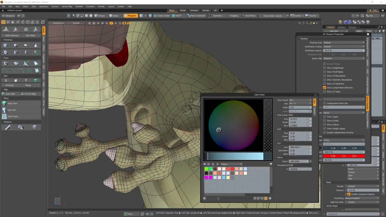Switch to Vertices selection mode

coord(100,15)
